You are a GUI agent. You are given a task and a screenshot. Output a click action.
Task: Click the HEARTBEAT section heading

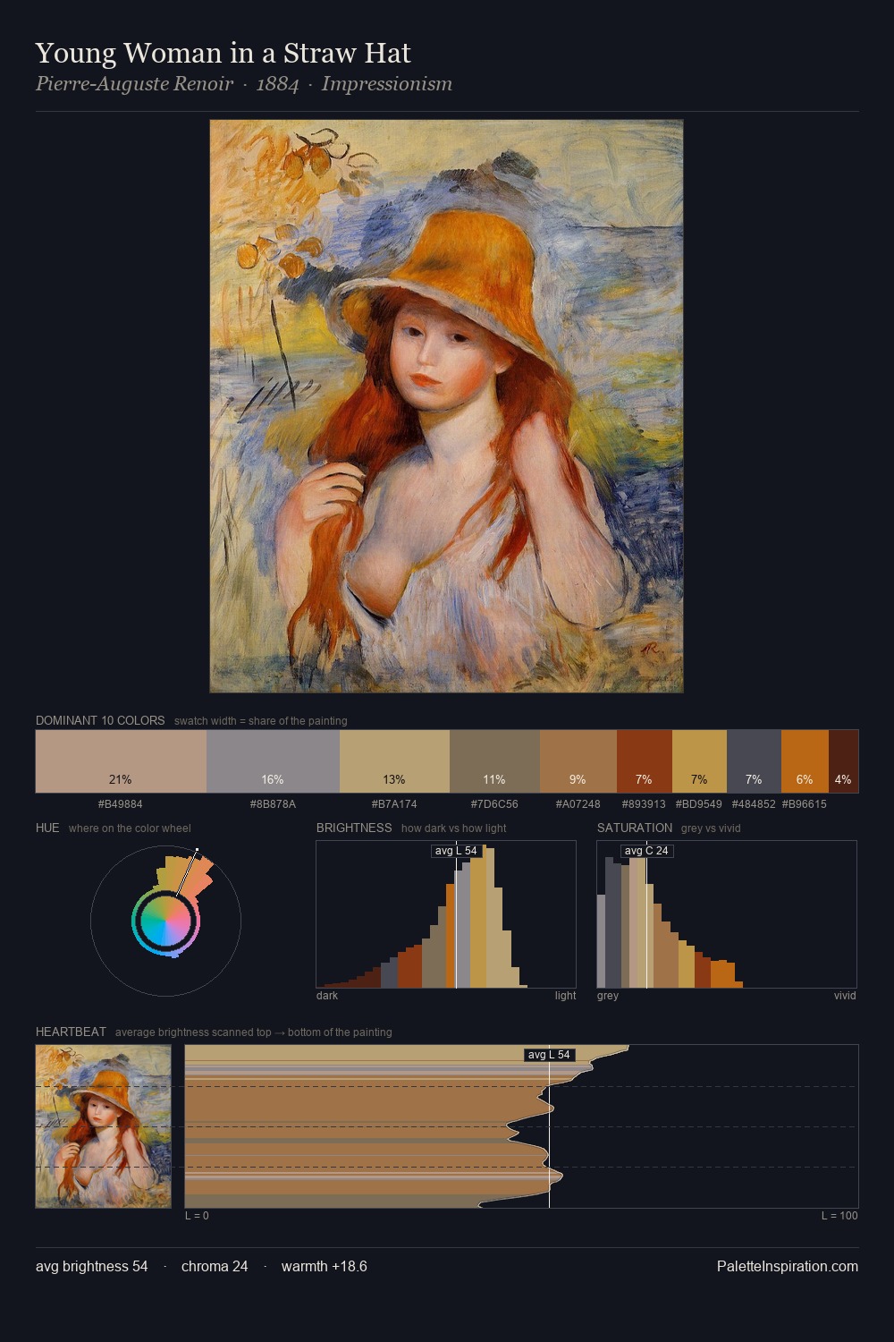71,1032
